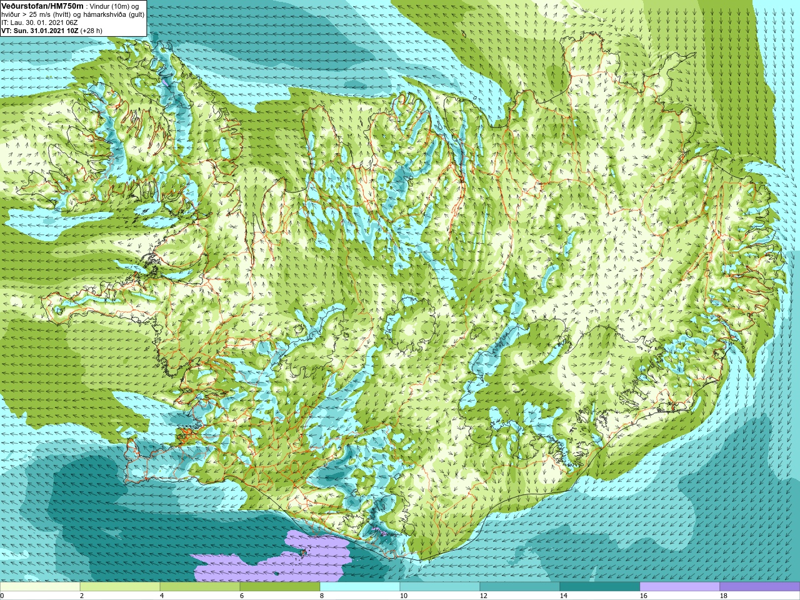Image resolution: width=800 pixels, height=600 pixels.
Task: Click the legend scale label "8"
Action: (x=321, y=596)
